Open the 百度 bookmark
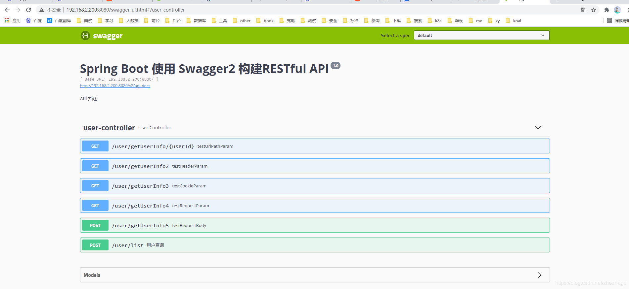The height and width of the screenshot is (289, 629). (34, 20)
